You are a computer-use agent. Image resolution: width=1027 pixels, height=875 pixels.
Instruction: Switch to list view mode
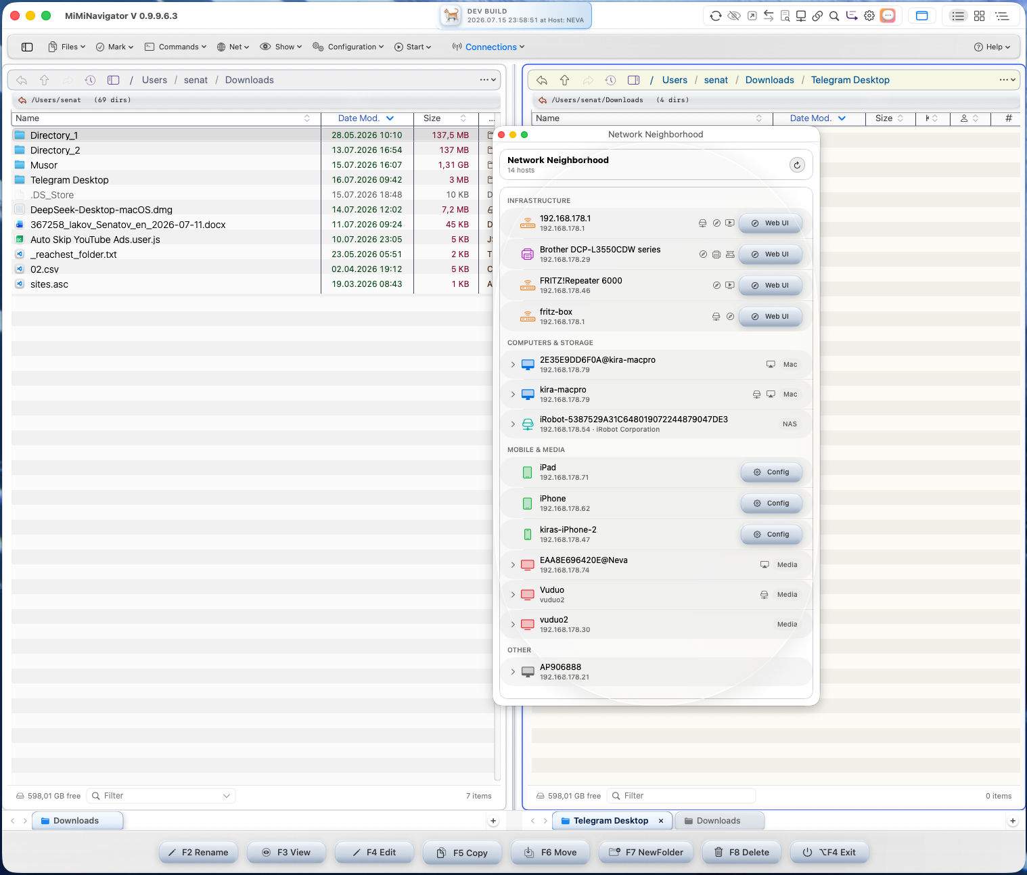click(958, 16)
